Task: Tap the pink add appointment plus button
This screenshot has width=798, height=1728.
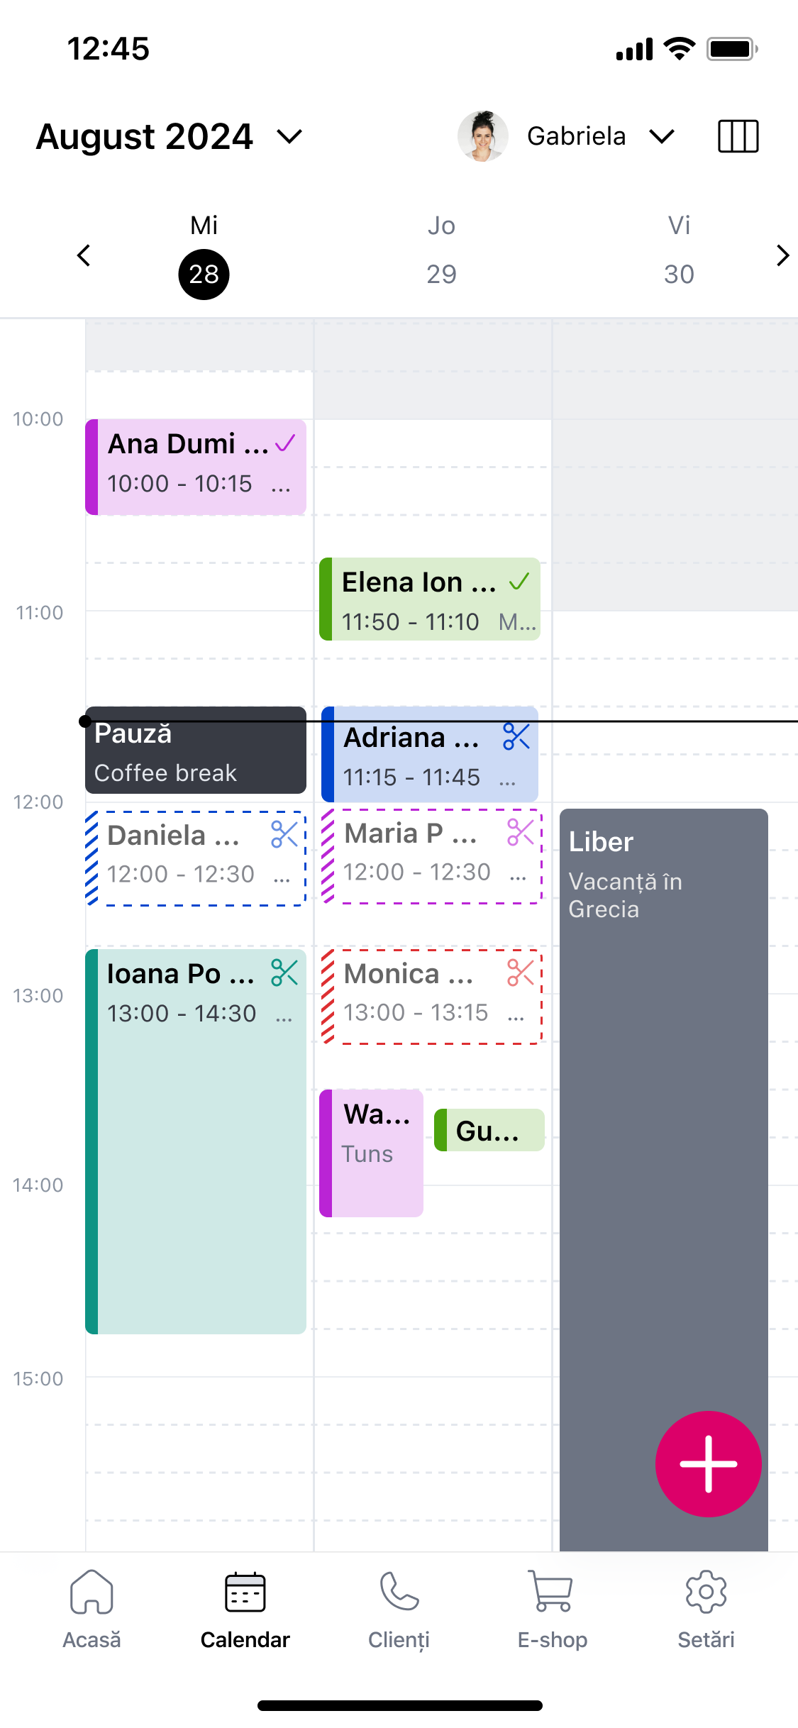Action: point(708,1464)
